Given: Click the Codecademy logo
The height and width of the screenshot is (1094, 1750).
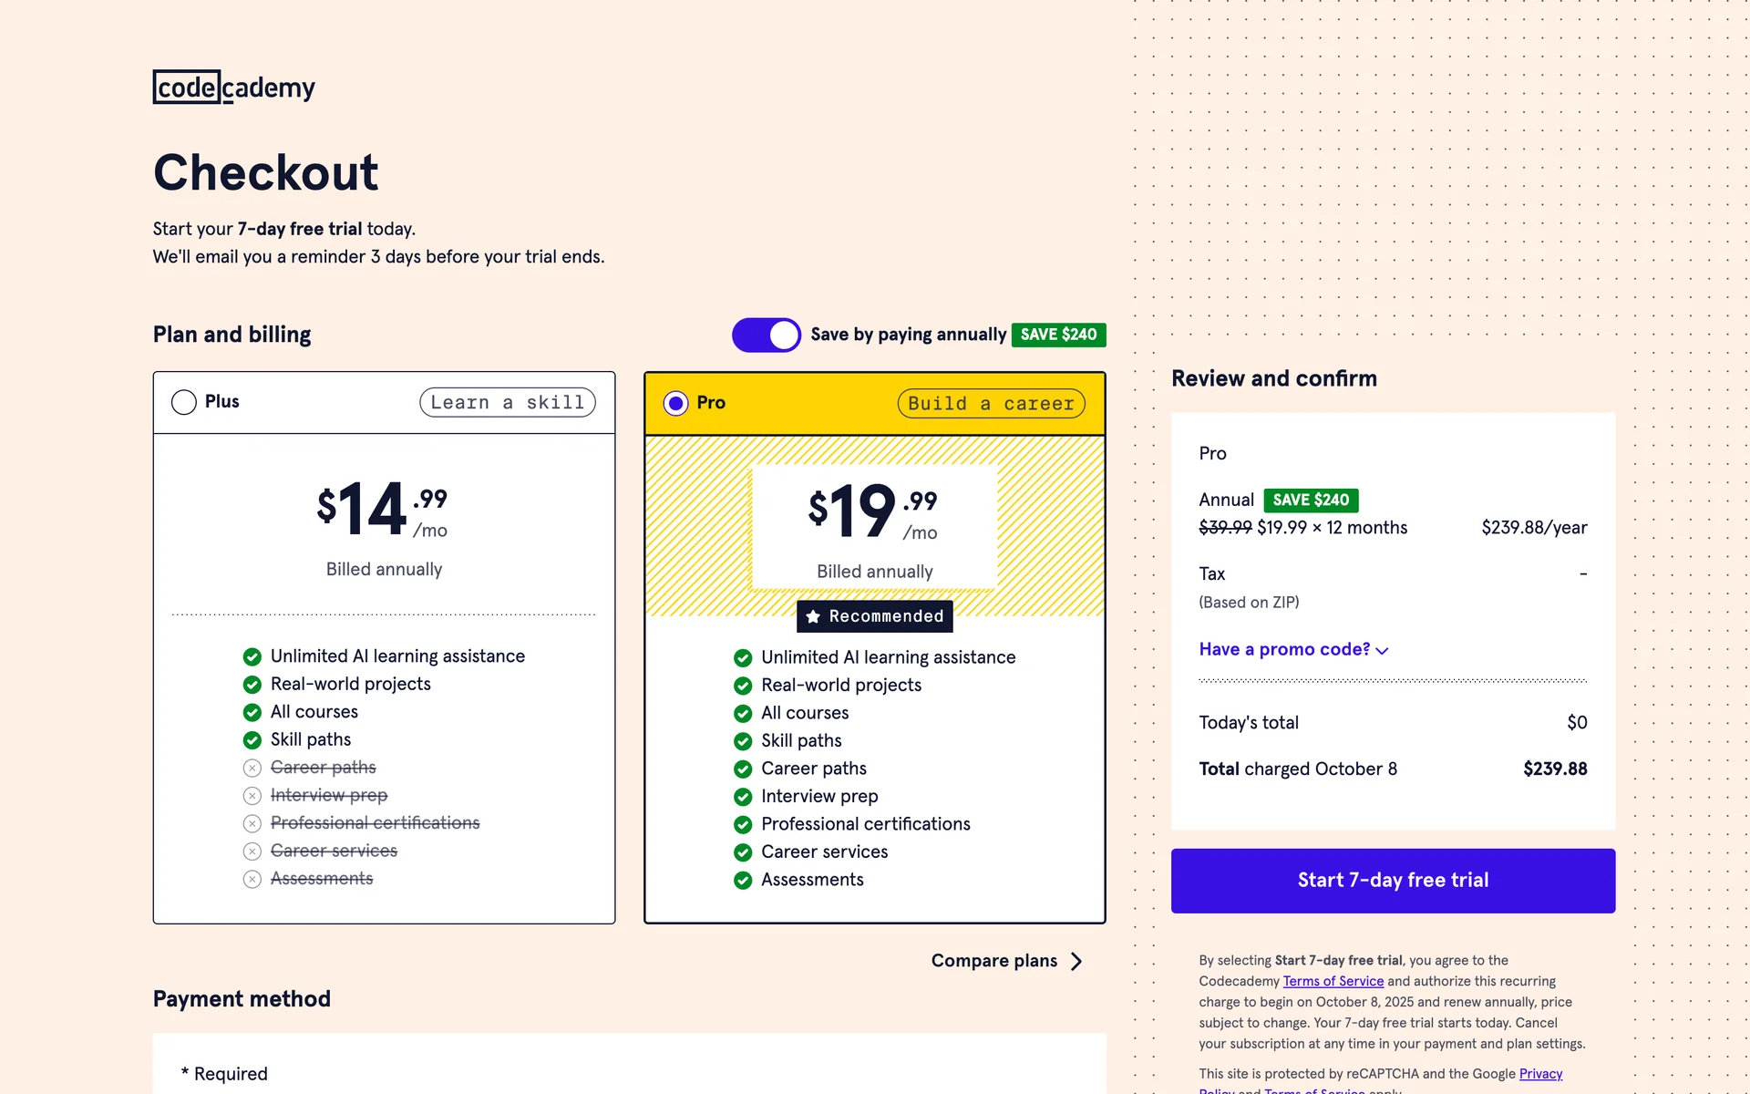Looking at the screenshot, I should [233, 88].
